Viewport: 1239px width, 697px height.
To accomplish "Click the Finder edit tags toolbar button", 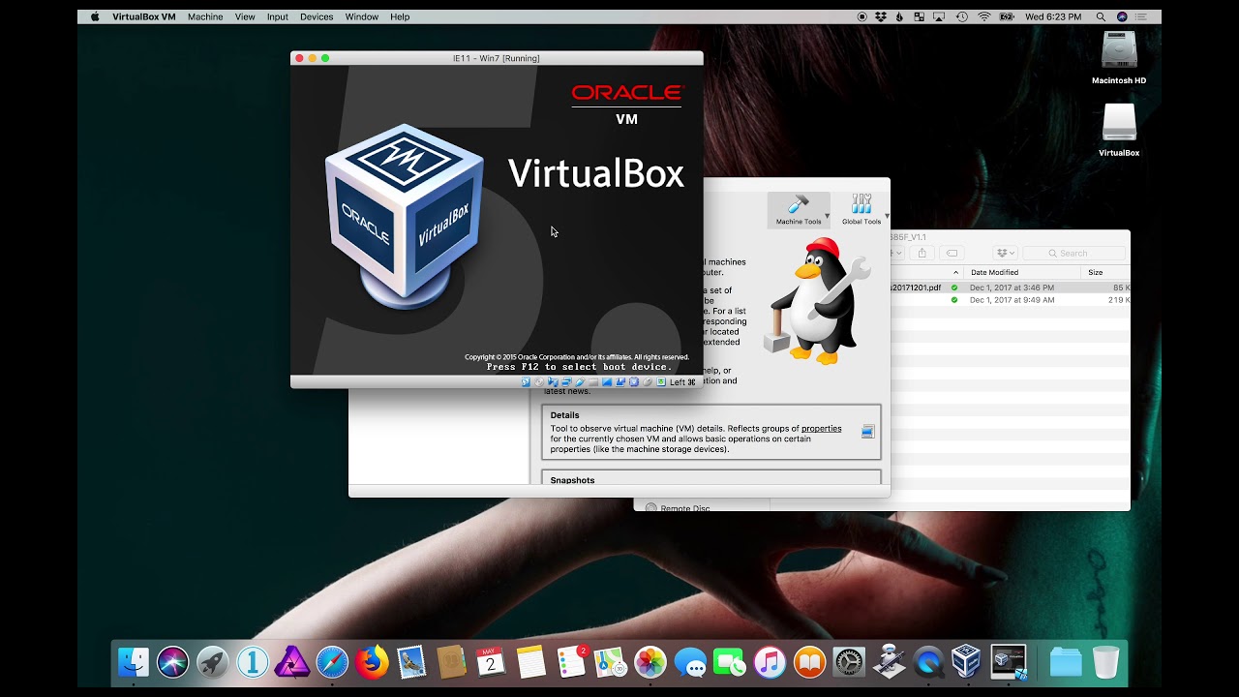I will [x=952, y=254].
